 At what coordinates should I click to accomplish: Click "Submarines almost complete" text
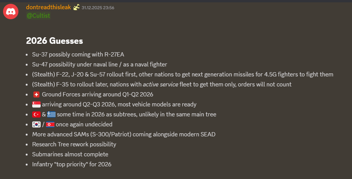[70, 154]
